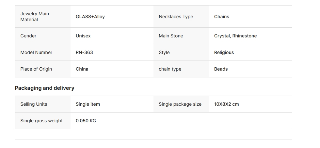The image size is (320, 148).
Task: Select the Chains value text
Action: [x=221, y=17]
